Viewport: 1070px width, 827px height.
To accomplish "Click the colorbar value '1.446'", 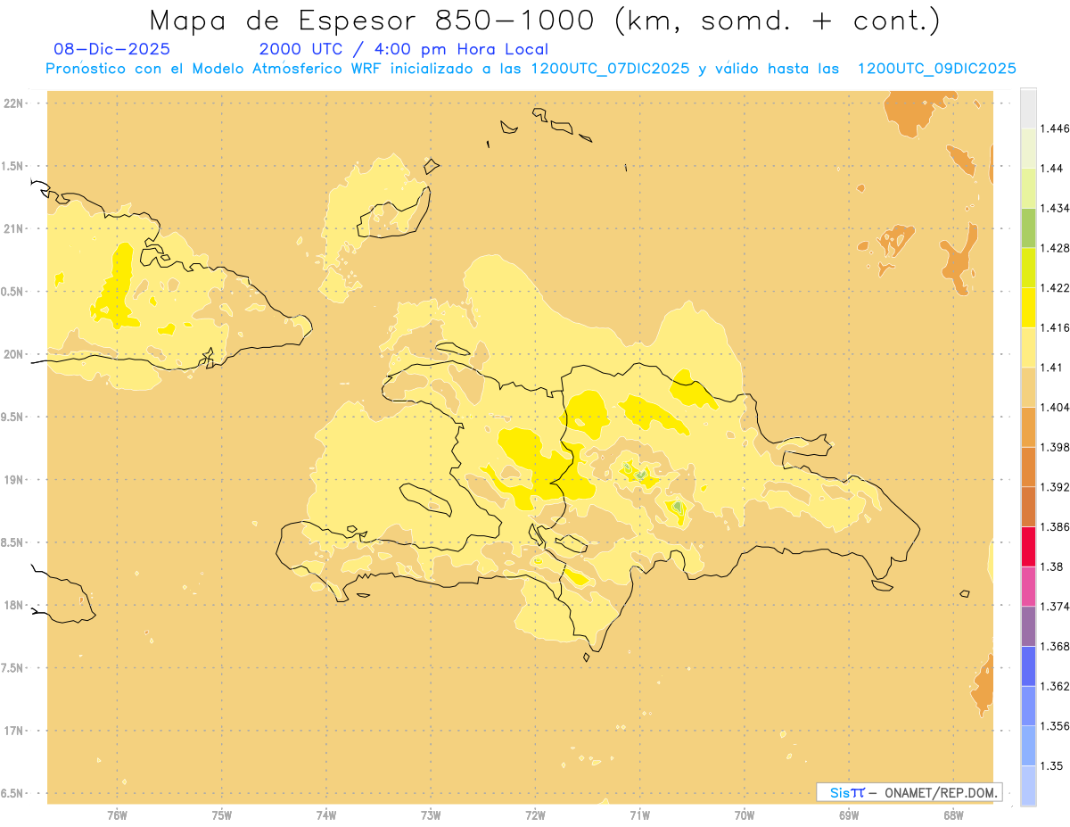I will (x=1055, y=128).
